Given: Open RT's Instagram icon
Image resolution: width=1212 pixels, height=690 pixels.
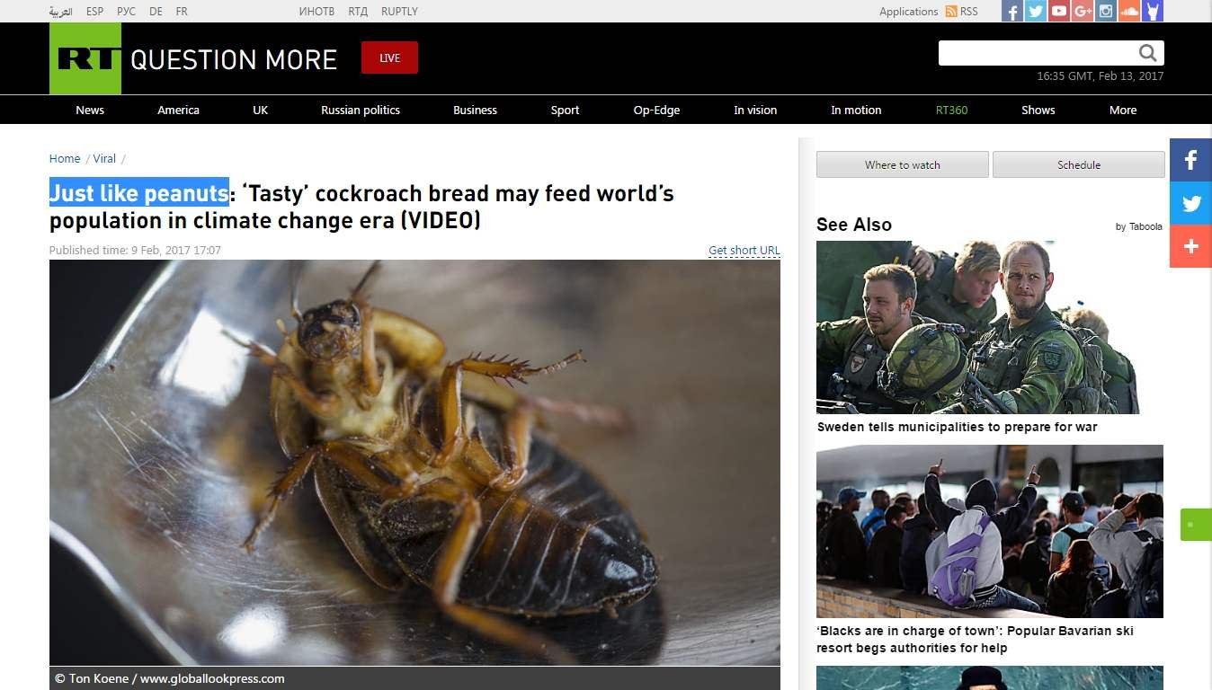Looking at the screenshot, I should pyautogui.click(x=1106, y=12).
